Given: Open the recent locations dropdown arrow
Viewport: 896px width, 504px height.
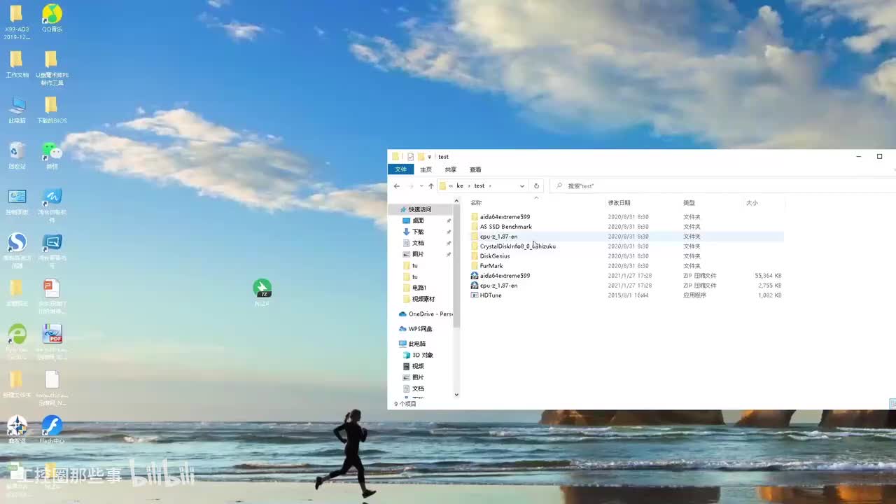Looking at the screenshot, I should [421, 186].
